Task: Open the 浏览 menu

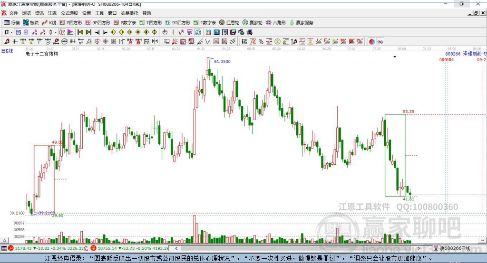Action: 27,13
